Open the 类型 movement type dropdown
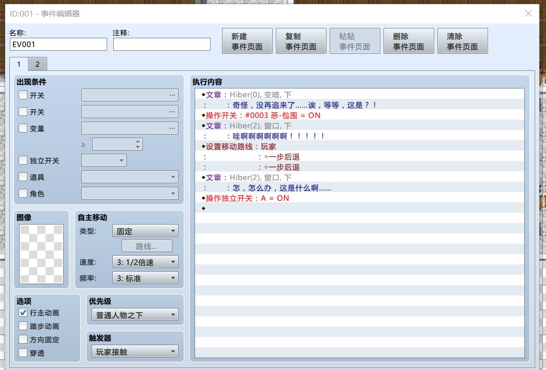Viewport: 546px width, 370px height. pos(145,231)
